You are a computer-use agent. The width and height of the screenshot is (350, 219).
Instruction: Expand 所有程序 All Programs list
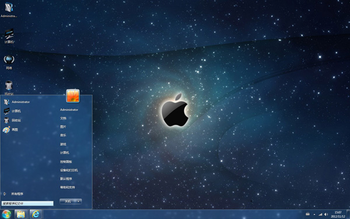[x=13, y=194]
